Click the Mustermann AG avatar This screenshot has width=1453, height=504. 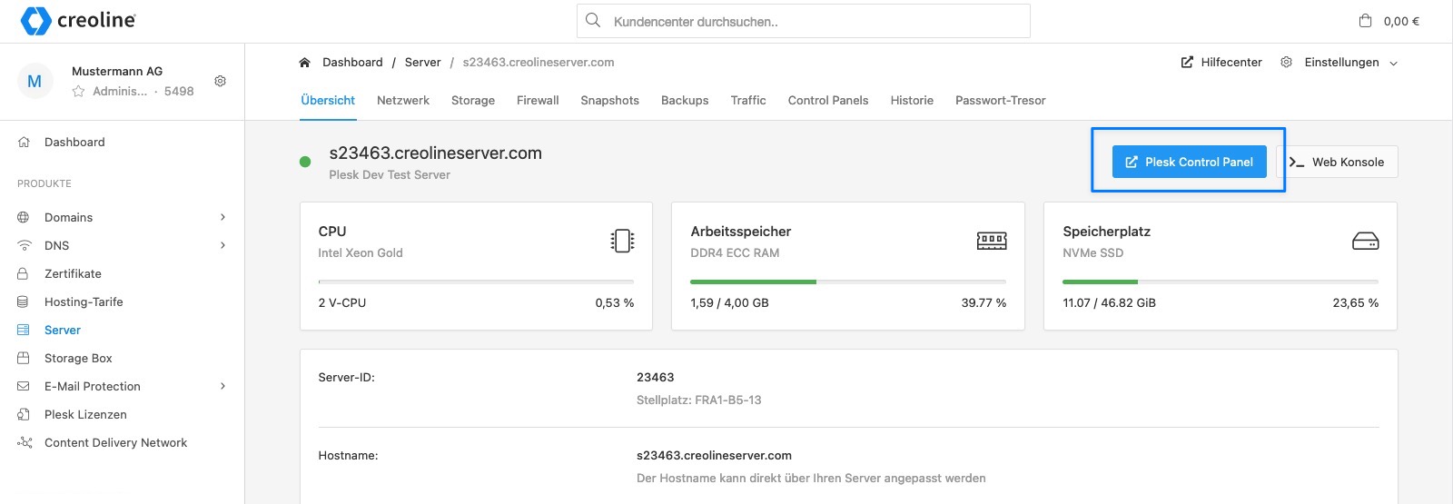[x=35, y=81]
